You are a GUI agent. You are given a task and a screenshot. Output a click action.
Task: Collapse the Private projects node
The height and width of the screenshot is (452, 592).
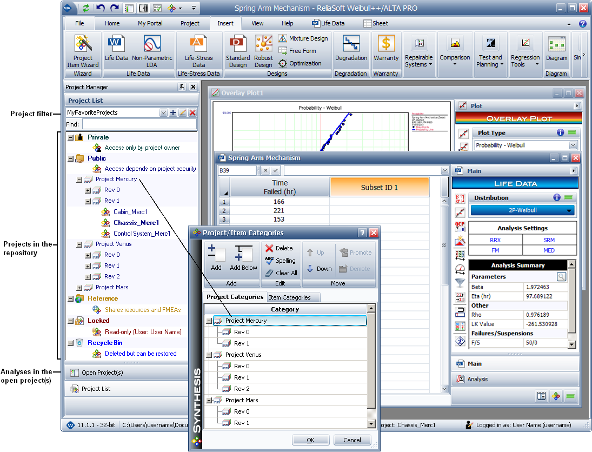(71, 137)
